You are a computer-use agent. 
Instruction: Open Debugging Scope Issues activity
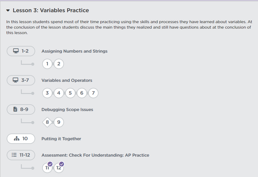click(67, 109)
